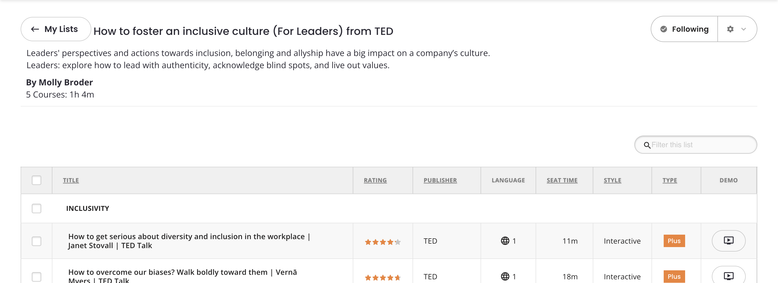778x283 pixels.
Task: Click the search magnifier icon in filter box
Action: coord(647,145)
